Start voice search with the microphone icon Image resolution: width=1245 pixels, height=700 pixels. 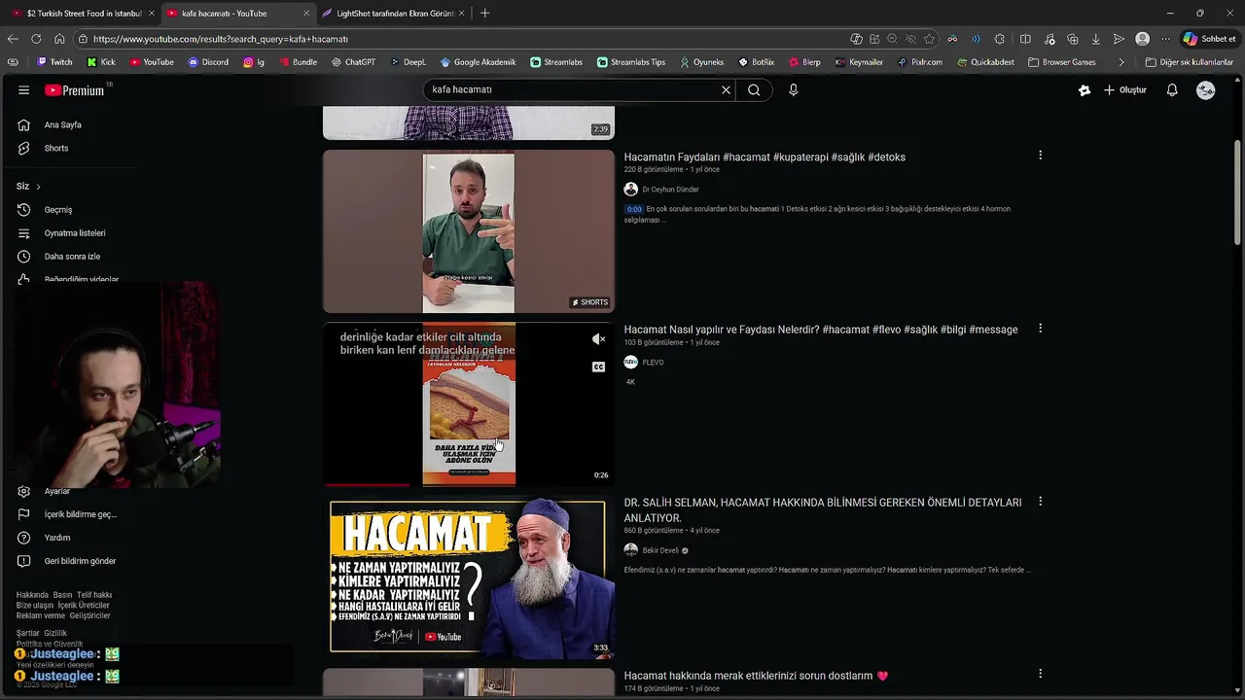(x=793, y=90)
